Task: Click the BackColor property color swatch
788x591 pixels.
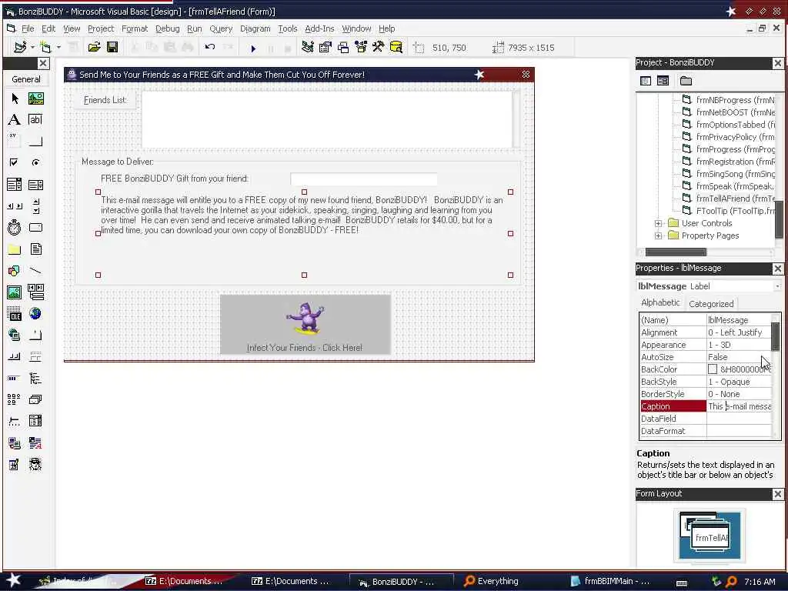Action: coord(713,369)
